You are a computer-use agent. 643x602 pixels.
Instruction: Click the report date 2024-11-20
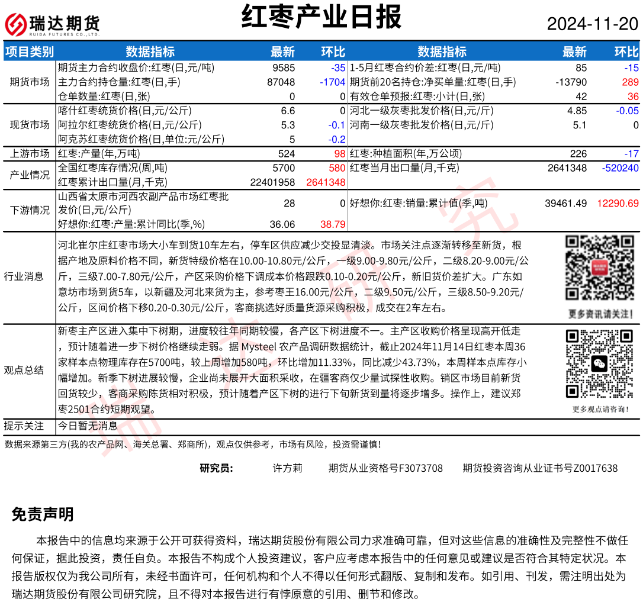click(x=592, y=24)
